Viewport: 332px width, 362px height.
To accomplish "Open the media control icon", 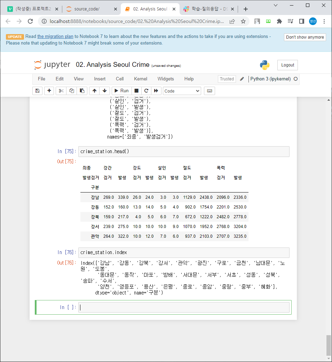I will tap(291, 21).
